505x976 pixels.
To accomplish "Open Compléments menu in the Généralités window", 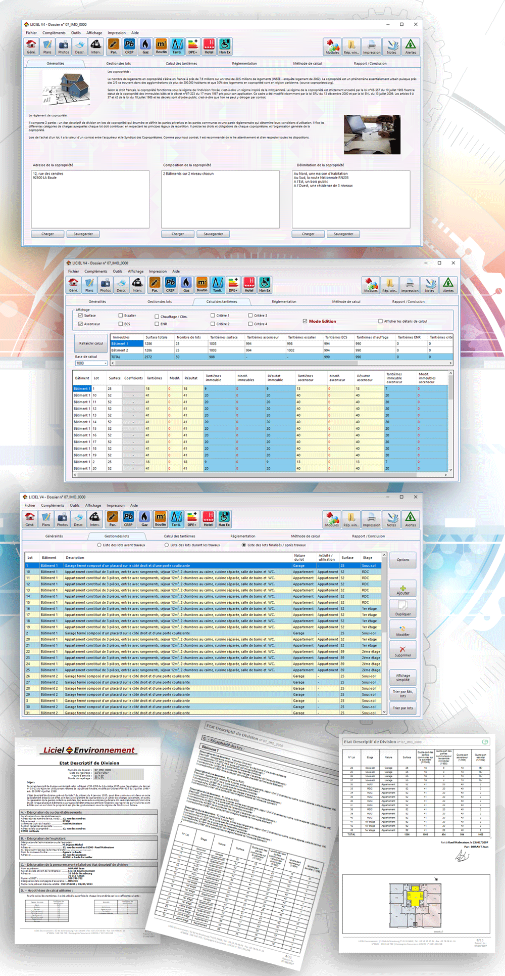I will tap(54, 33).
